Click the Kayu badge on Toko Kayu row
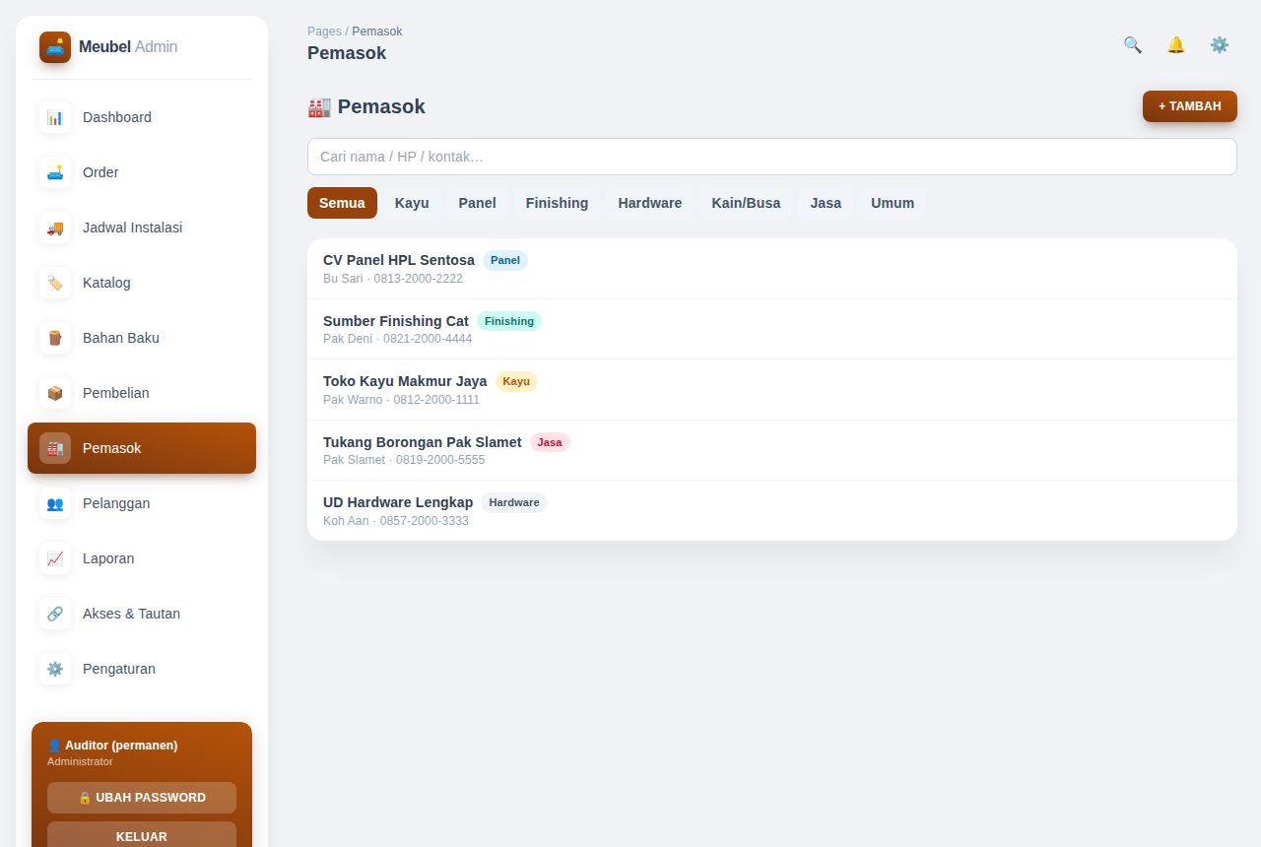This screenshot has width=1261, height=847. coord(516,382)
